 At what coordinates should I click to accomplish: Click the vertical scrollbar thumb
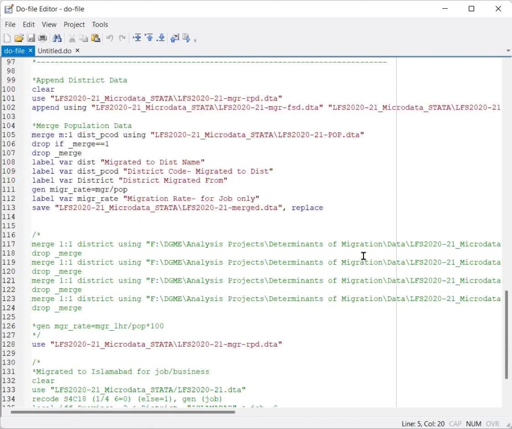click(x=506, y=334)
